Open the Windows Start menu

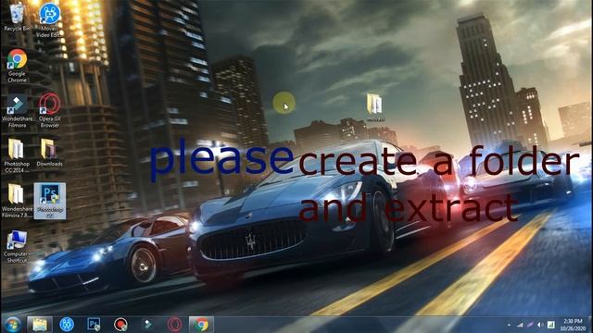click(13, 325)
